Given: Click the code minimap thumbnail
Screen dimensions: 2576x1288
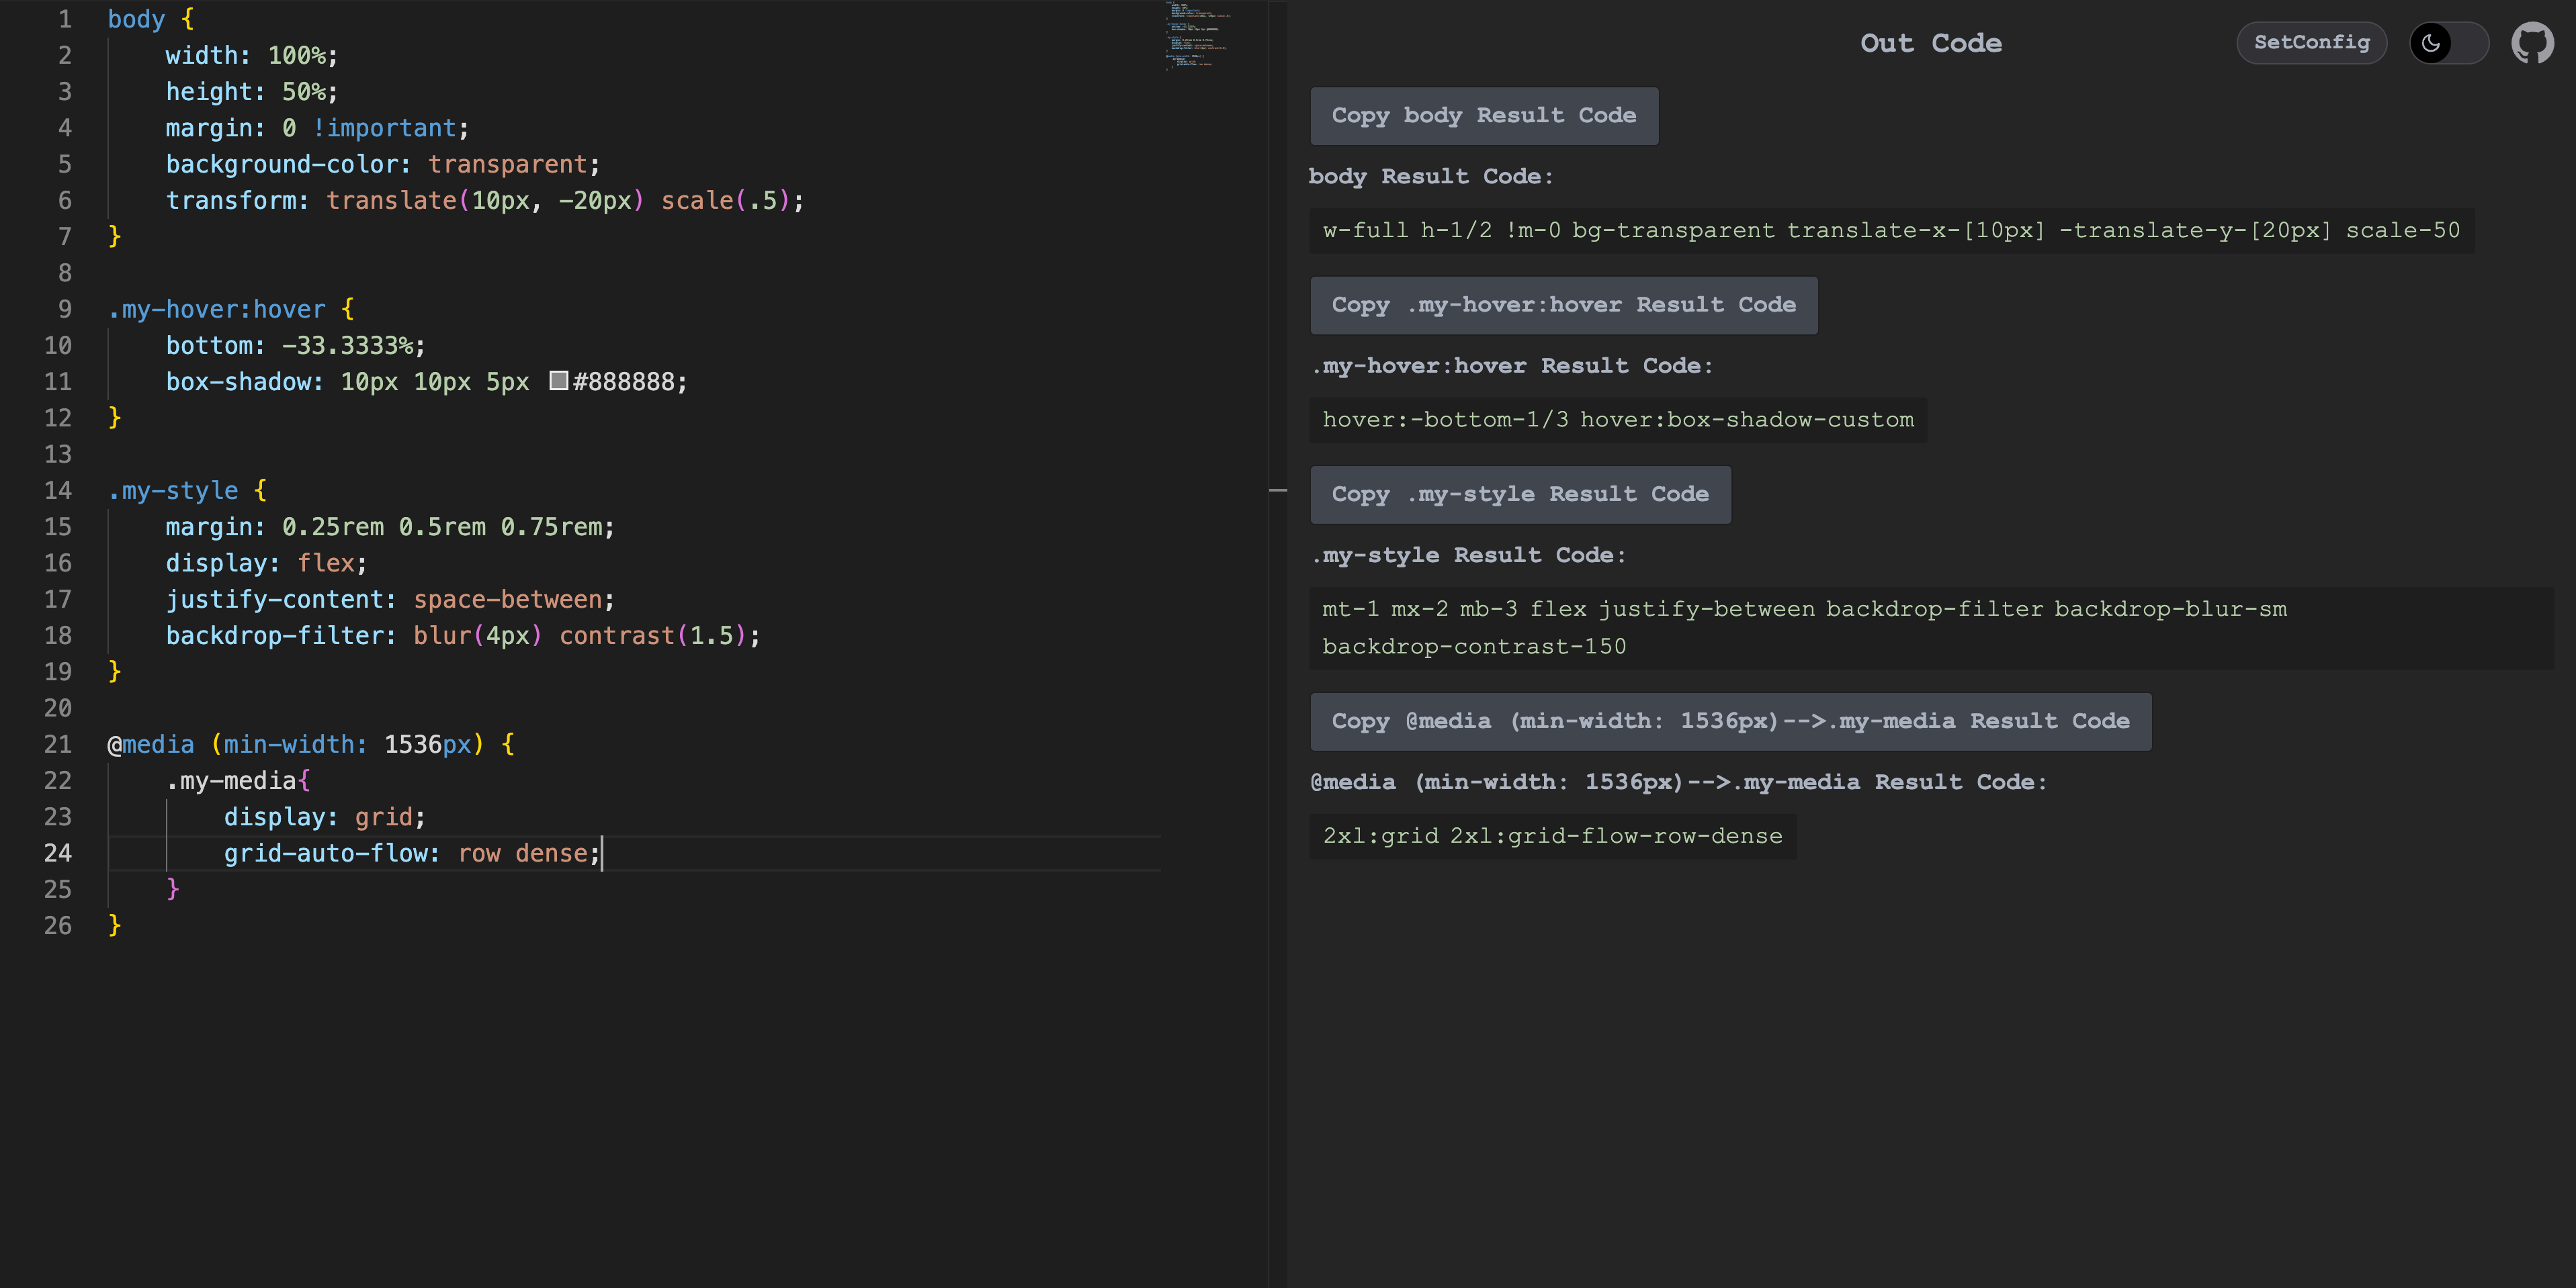Looking at the screenshot, I should (x=1198, y=35).
